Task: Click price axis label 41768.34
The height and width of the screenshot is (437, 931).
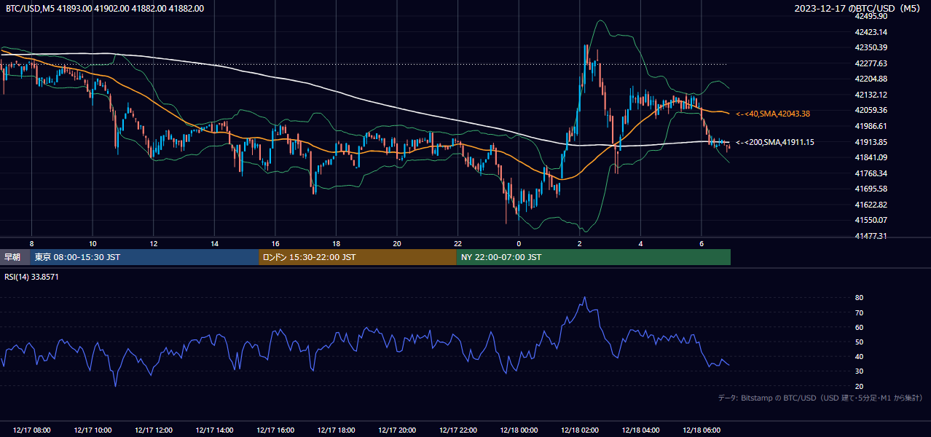Action: (x=871, y=173)
